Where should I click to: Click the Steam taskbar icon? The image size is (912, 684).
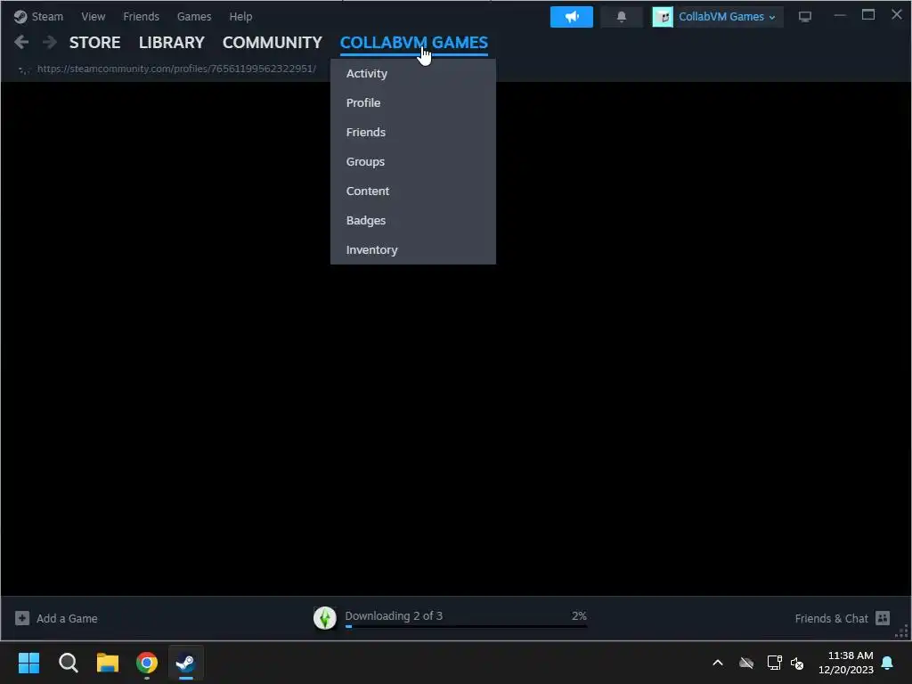tap(186, 663)
